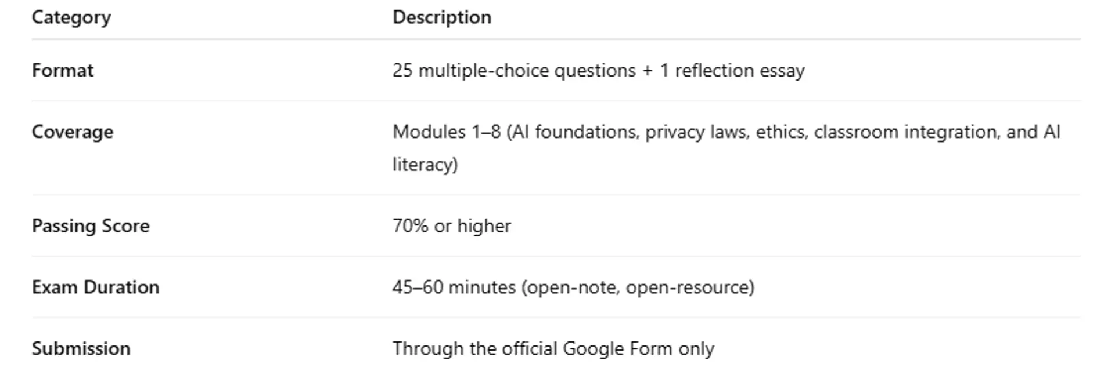Select the Coverage row label

click(x=73, y=132)
